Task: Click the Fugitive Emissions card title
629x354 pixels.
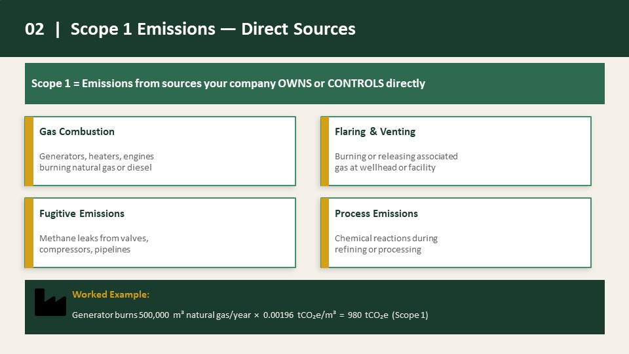Action: point(82,214)
